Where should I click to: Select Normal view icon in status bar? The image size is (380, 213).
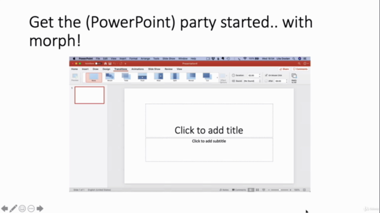pos(251,190)
